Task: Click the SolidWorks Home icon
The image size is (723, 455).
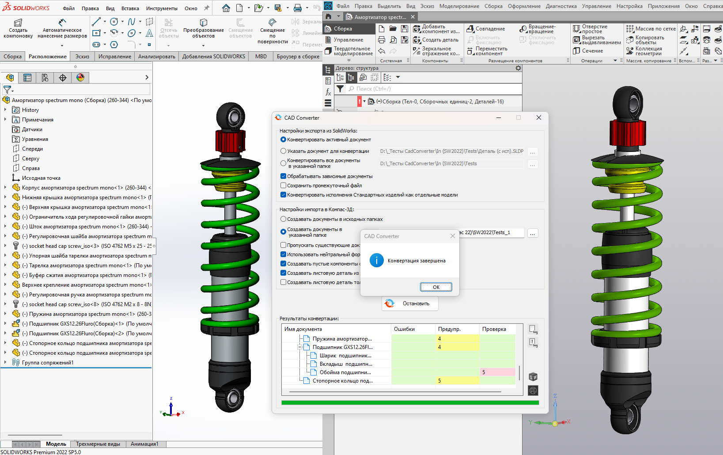Action: pos(226,8)
